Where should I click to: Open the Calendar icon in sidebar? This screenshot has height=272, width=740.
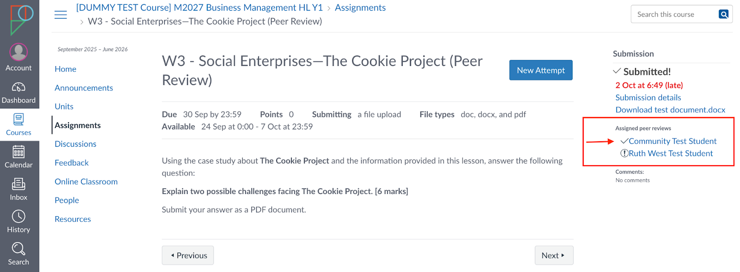point(18,152)
